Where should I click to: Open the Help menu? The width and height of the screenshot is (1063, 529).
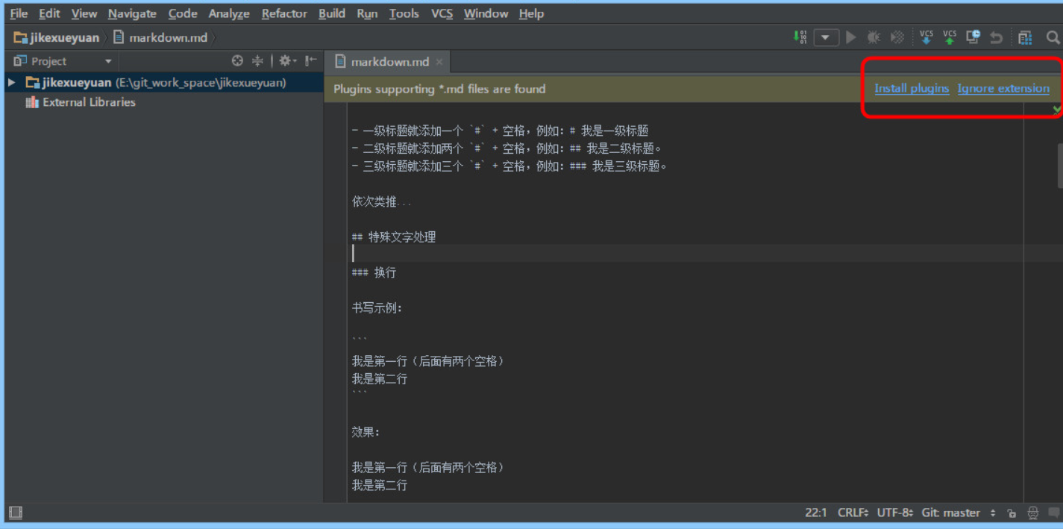tap(531, 13)
